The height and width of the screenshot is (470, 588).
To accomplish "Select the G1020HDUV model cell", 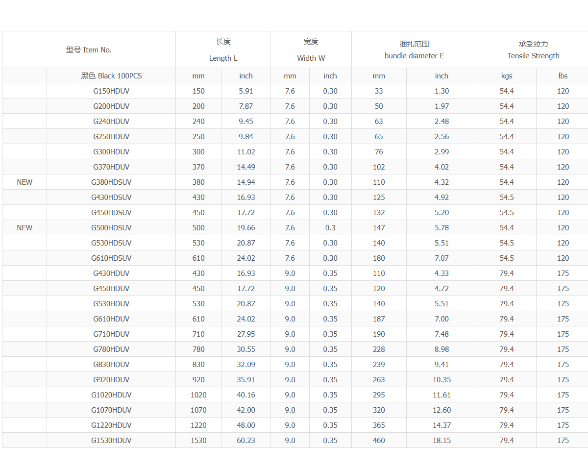I will [111, 395].
